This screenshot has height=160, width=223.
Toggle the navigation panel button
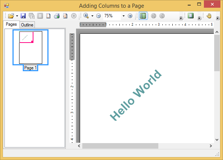point(143,16)
